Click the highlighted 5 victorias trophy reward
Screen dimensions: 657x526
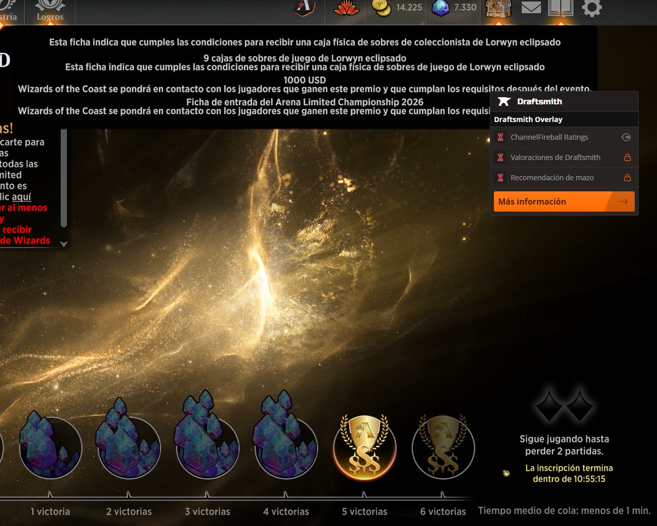365,447
